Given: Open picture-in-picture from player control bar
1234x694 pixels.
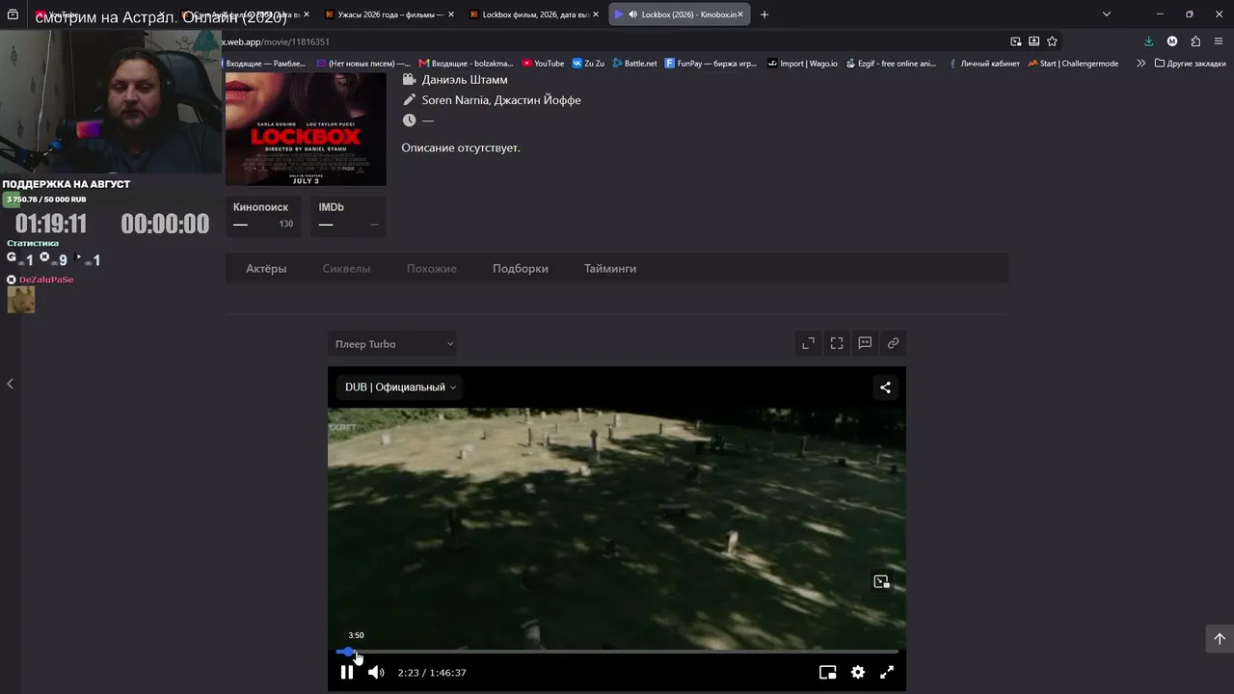Looking at the screenshot, I should pos(827,673).
